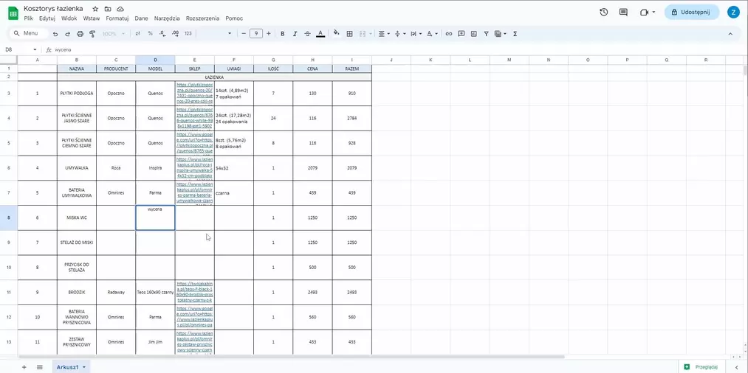This screenshot has width=748, height=373.
Task: Print the spreadsheet with the printer icon
Action: click(80, 34)
